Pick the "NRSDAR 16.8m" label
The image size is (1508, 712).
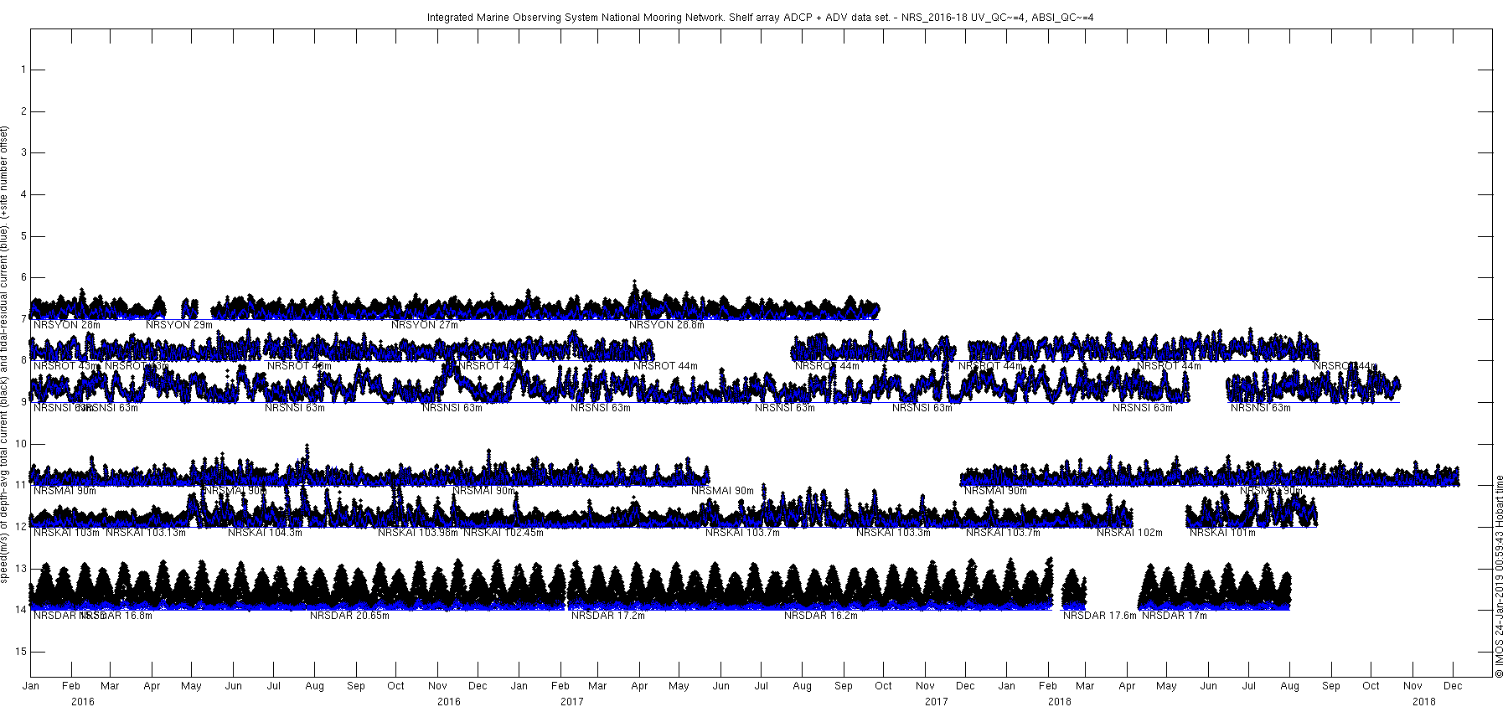[x=116, y=616]
